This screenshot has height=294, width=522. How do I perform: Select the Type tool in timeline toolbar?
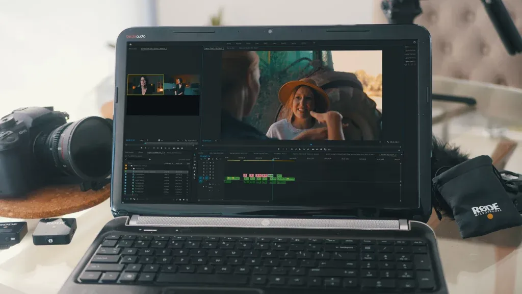[195, 178]
